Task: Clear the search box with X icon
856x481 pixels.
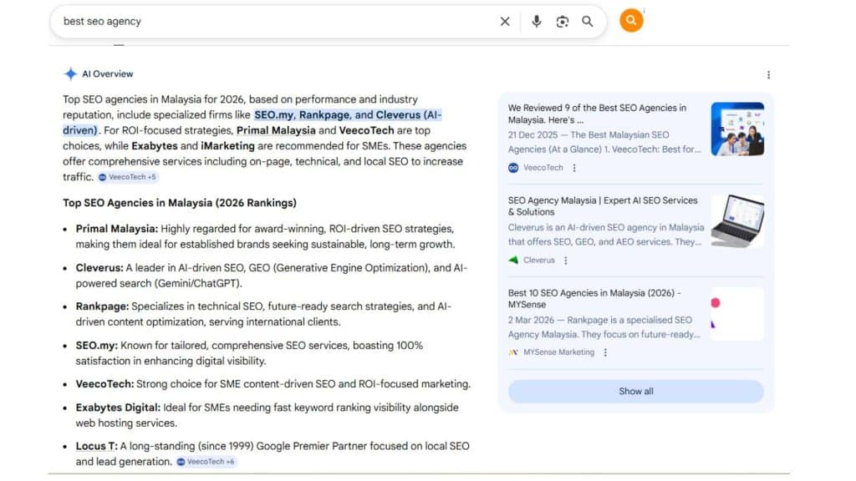Action: [x=504, y=21]
